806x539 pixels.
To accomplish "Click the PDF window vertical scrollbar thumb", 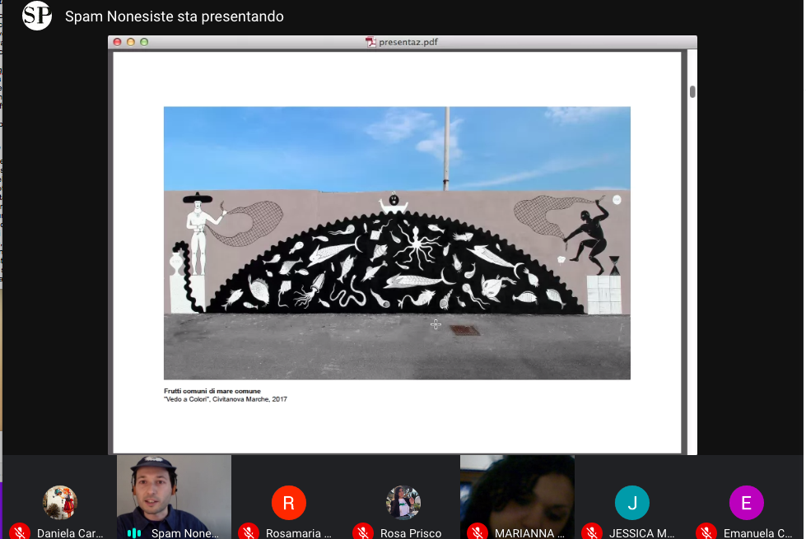I will [692, 91].
